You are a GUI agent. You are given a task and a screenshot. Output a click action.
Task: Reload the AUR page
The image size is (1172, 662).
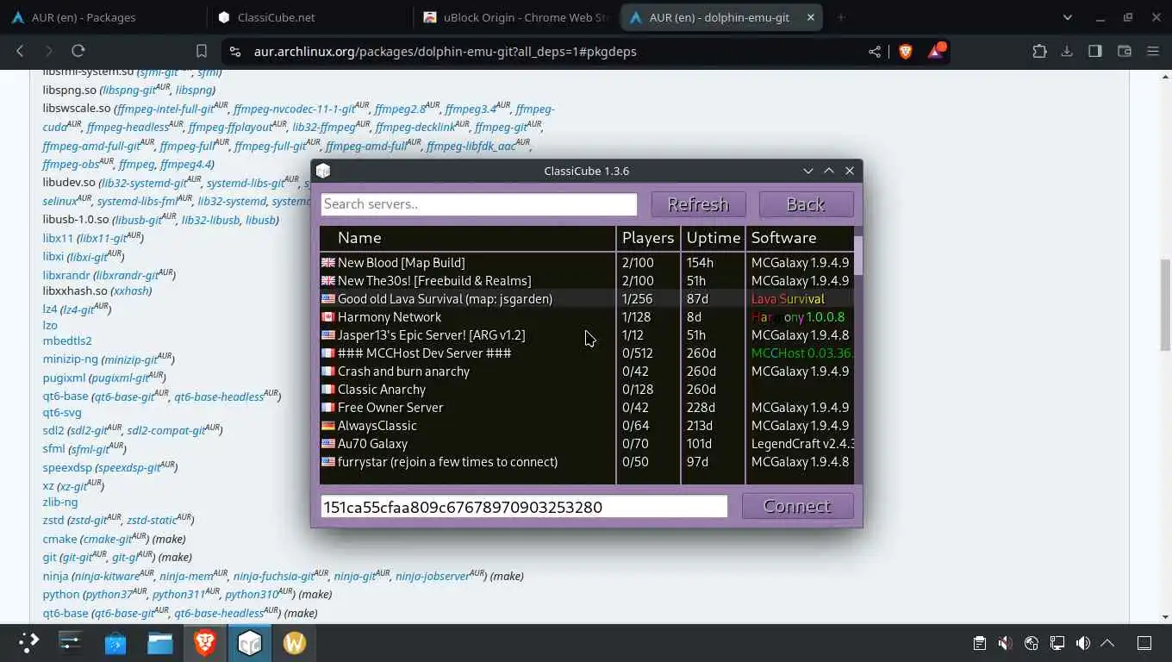coord(78,51)
